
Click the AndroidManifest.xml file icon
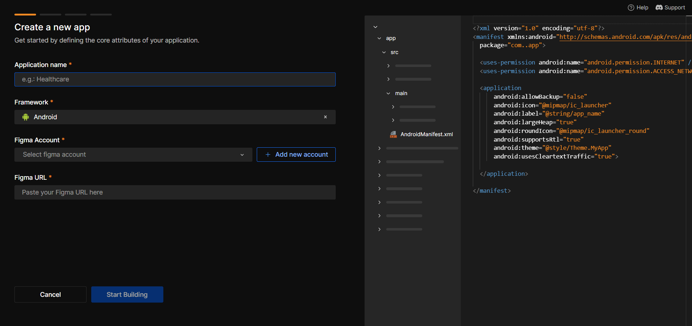coord(393,134)
